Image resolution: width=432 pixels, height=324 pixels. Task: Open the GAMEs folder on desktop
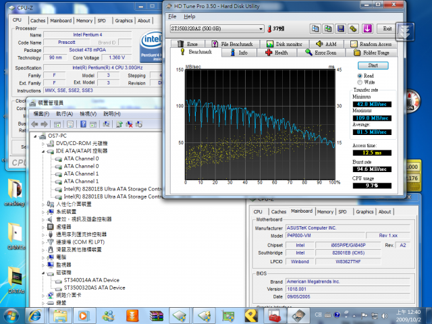pos(16,236)
